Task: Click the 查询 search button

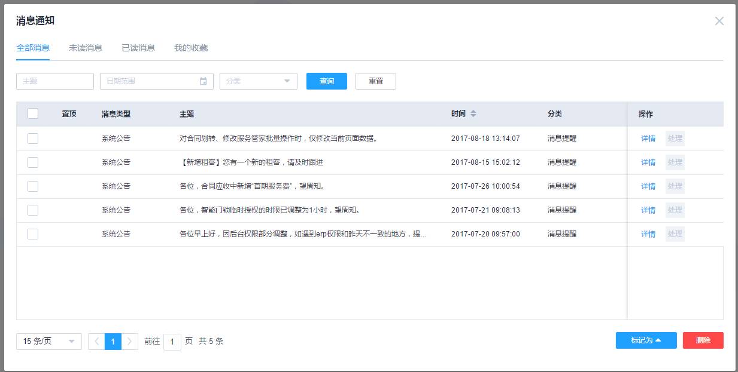Action: [326, 81]
